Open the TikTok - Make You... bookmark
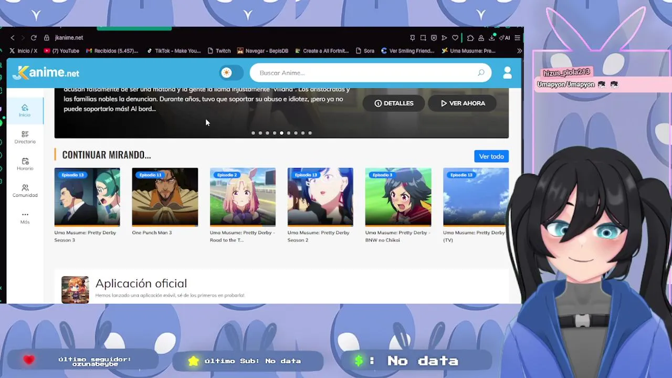This screenshot has height=378, width=672. point(174,51)
